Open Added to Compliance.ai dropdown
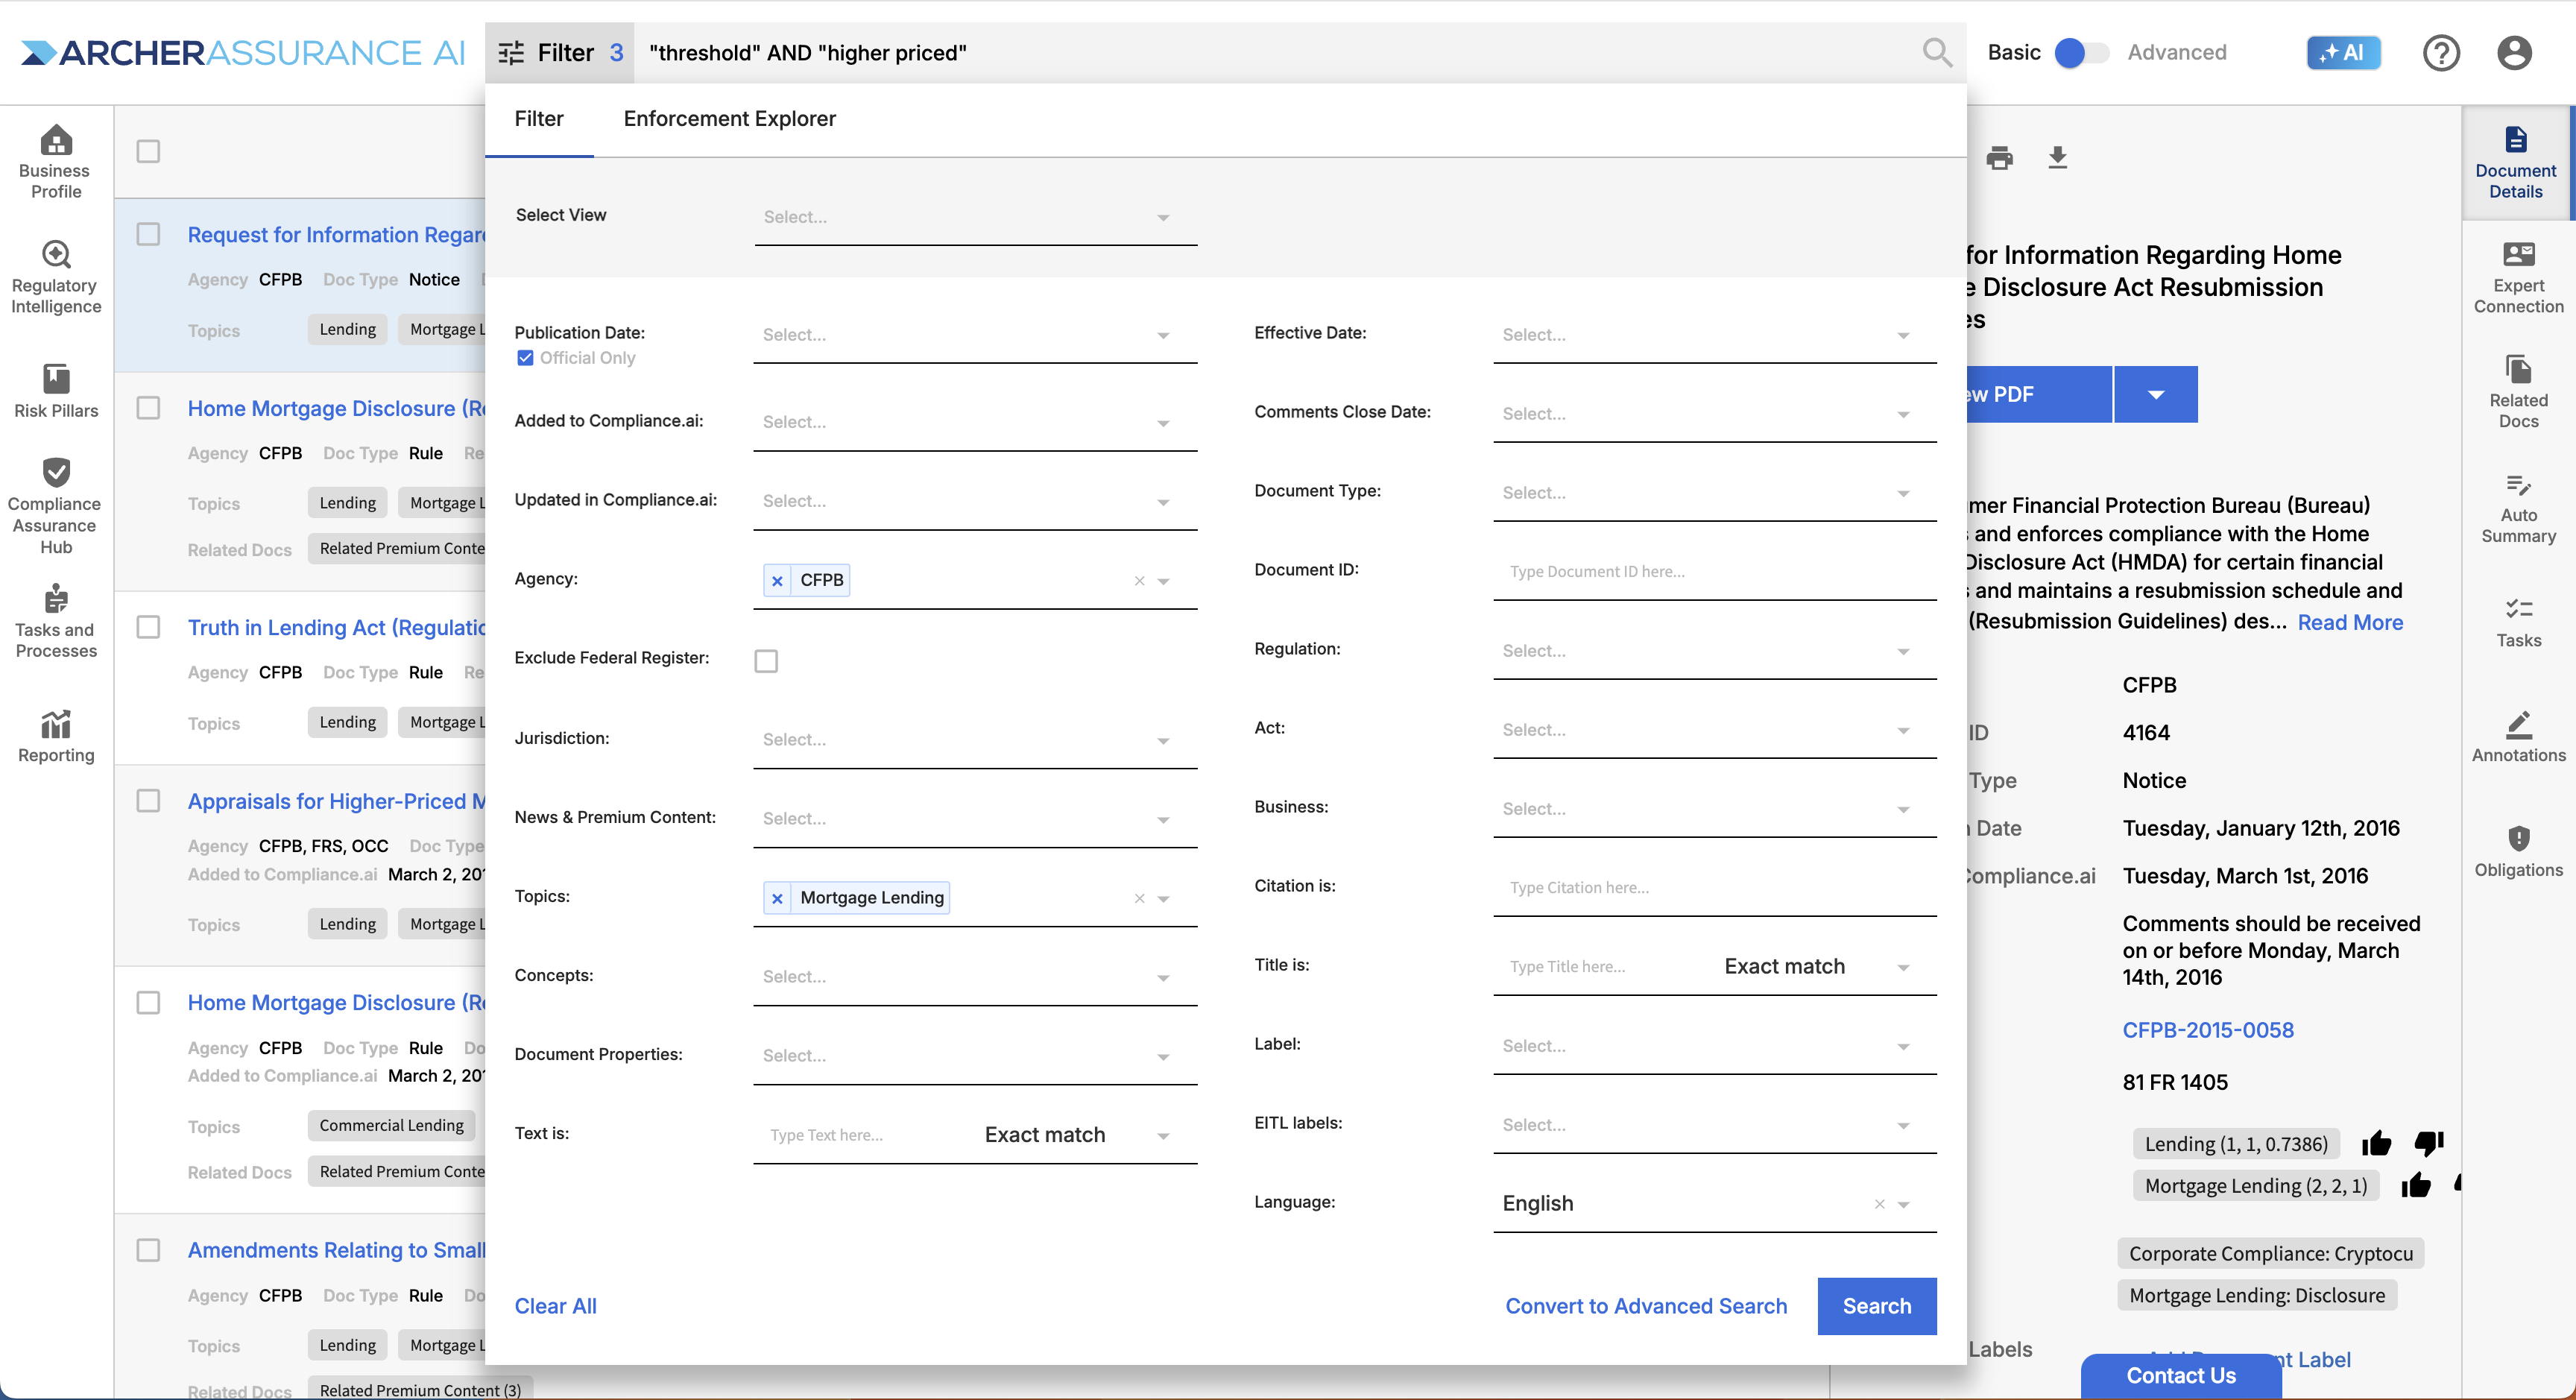Image resolution: width=2576 pixels, height=1400 pixels. tap(975, 423)
